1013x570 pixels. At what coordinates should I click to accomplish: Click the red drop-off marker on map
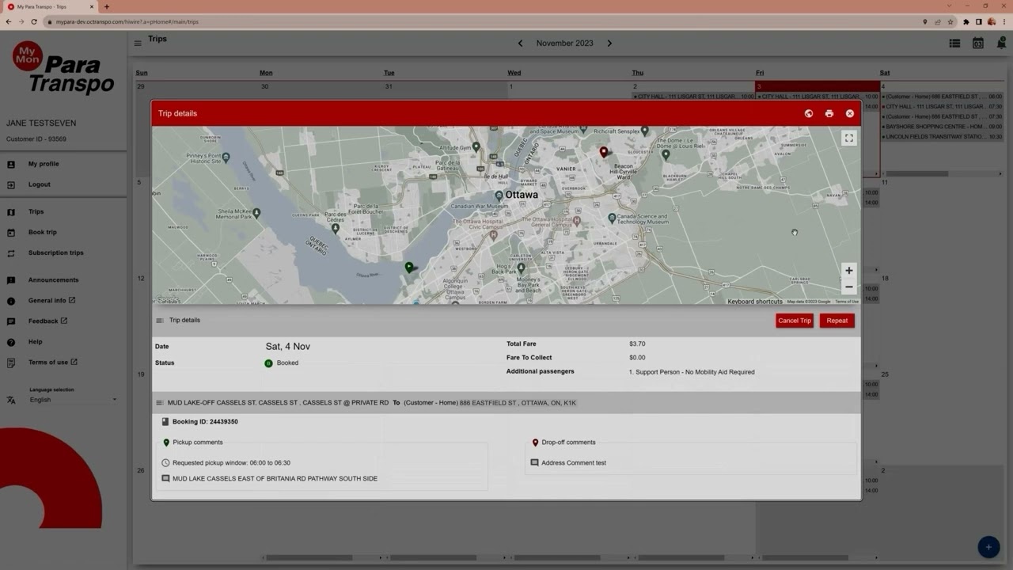click(604, 152)
